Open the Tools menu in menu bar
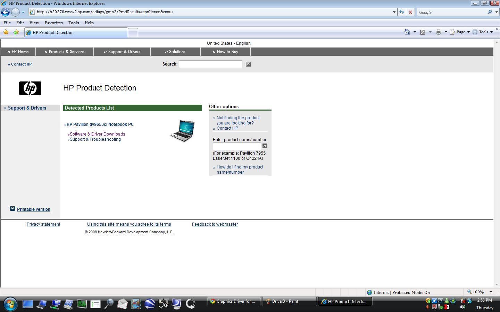The height and width of the screenshot is (312, 500). point(74,23)
